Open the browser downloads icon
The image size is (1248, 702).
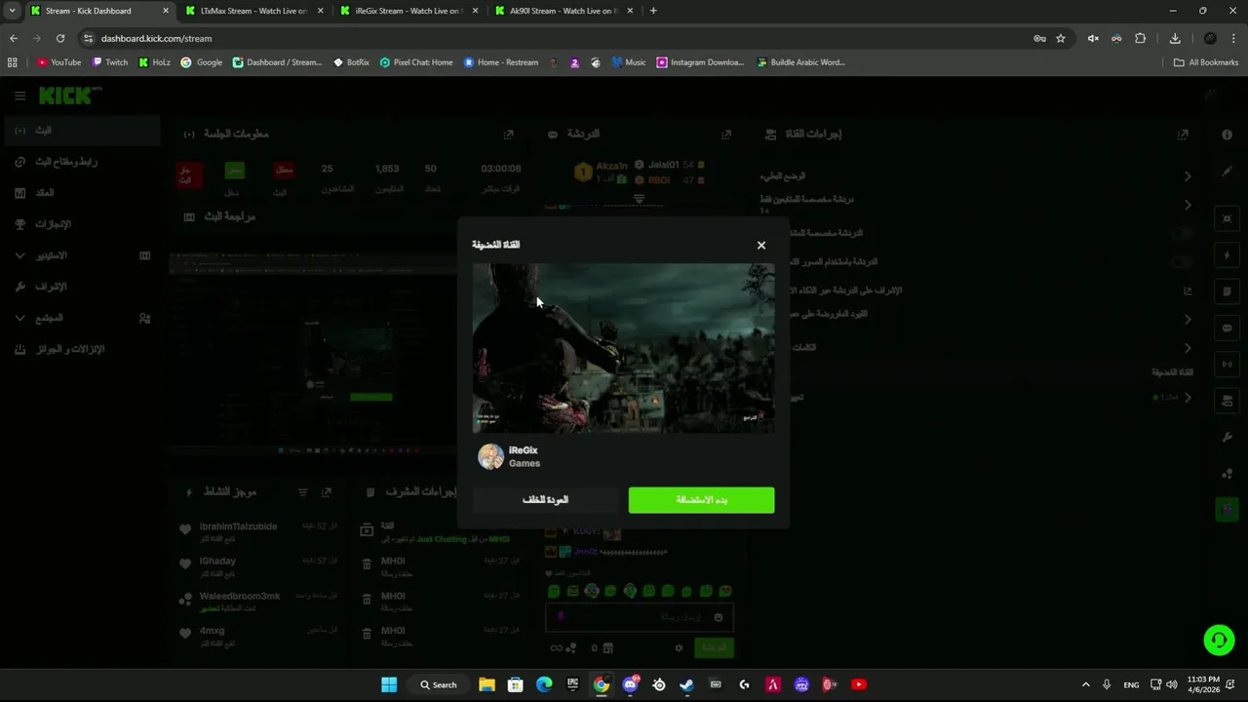(1175, 38)
